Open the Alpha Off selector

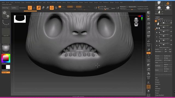(6, 32)
